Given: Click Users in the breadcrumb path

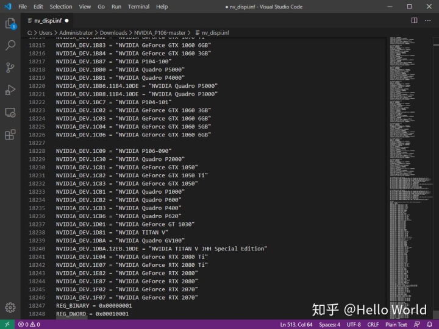Looking at the screenshot, I should [46, 33].
